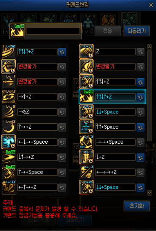Click the empty command input field at top

tap(53, 31)
